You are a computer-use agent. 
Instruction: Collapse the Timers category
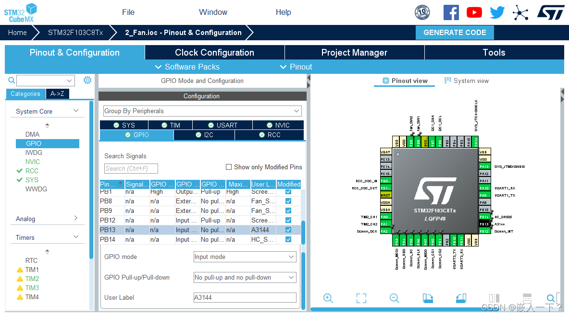[76, 237]
